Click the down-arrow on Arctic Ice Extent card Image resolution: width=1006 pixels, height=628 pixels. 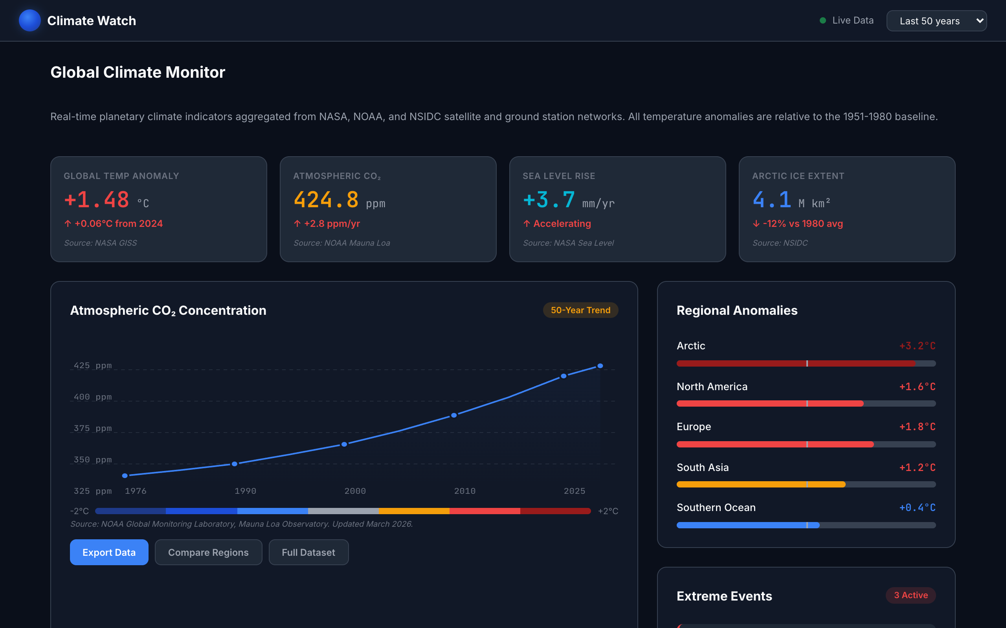coord(756,223)
